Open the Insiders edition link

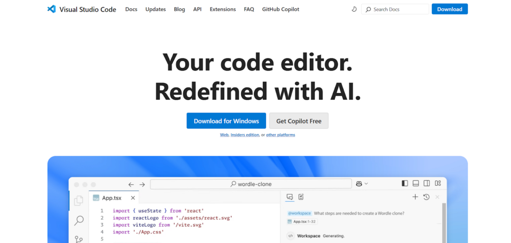[x=245, y=134]
